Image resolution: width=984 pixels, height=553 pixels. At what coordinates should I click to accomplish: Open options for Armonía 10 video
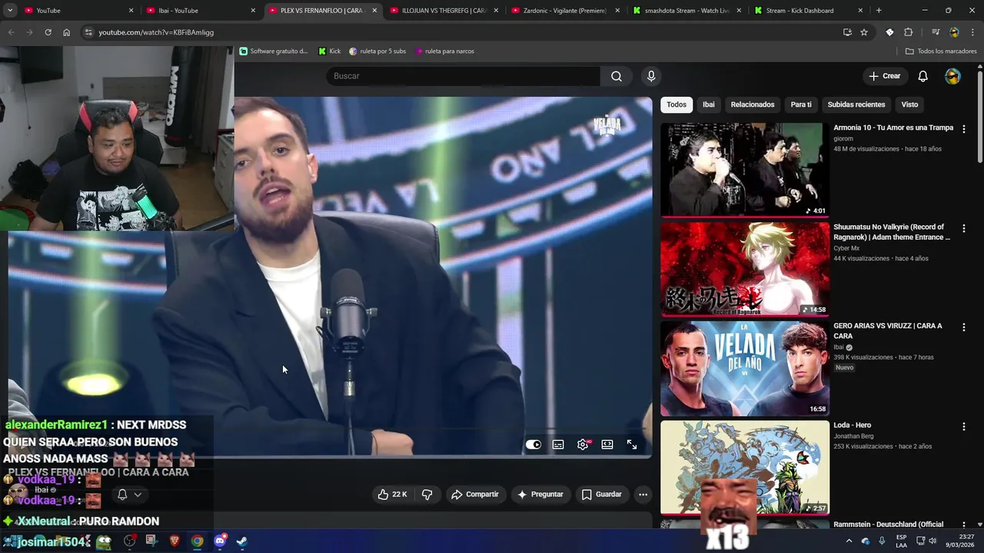963,129
